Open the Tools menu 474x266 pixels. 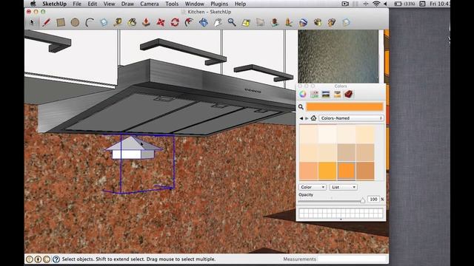pos(172,4)
